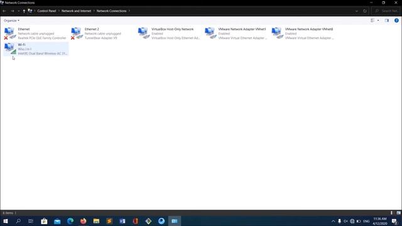Open battery status in system tray
The height and width of the screenshot is (226, 402).
pos(359,221)
